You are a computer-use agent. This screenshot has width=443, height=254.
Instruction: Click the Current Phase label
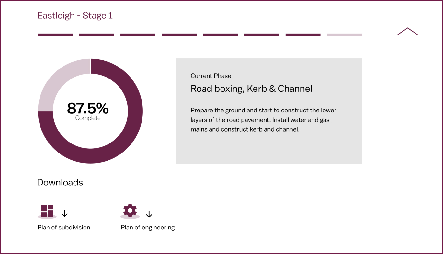point(211,76)
